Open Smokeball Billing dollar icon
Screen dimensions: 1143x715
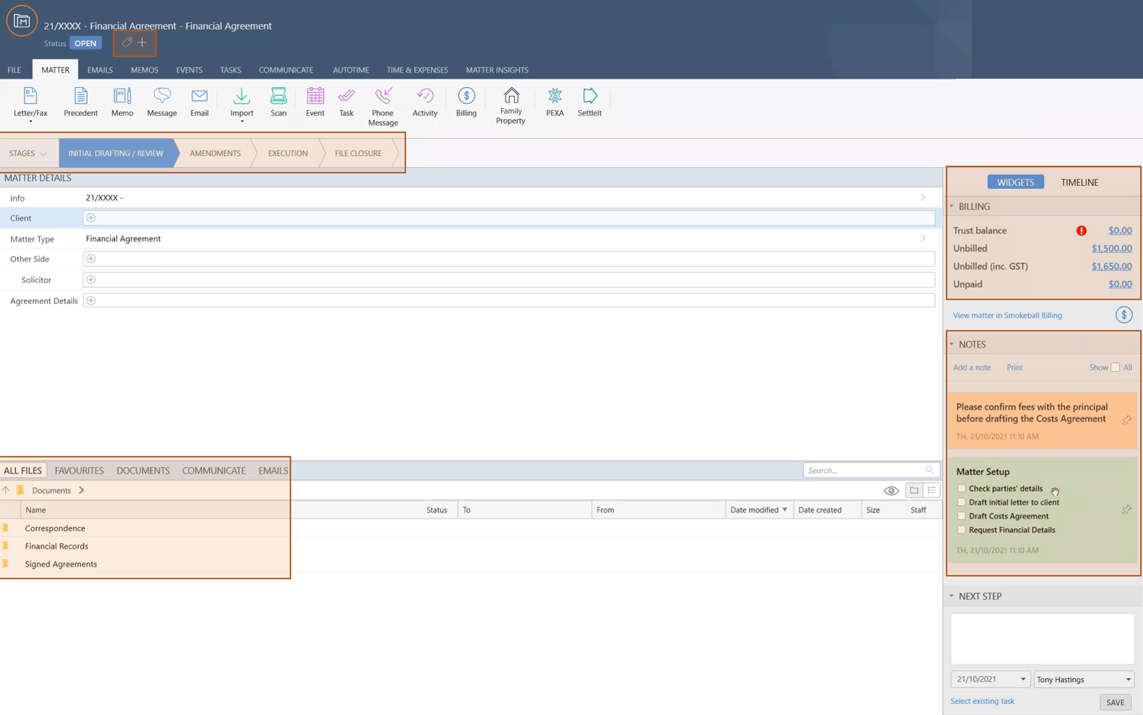[x=1123, y=315]
